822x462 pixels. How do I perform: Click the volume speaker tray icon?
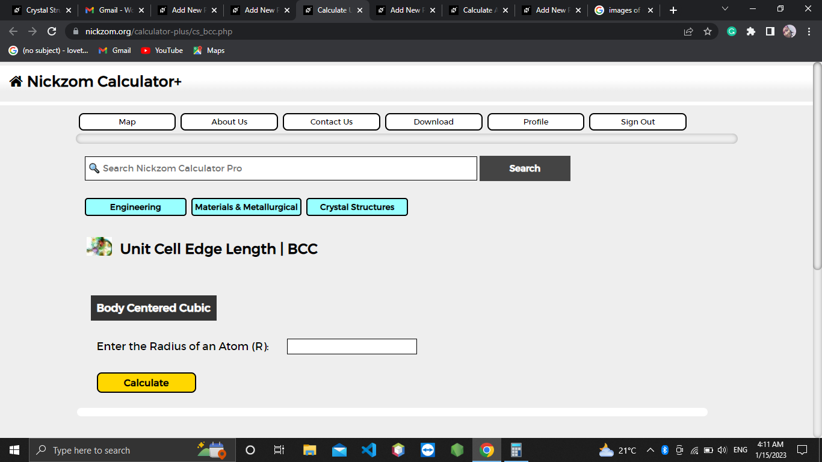(723, 450)
